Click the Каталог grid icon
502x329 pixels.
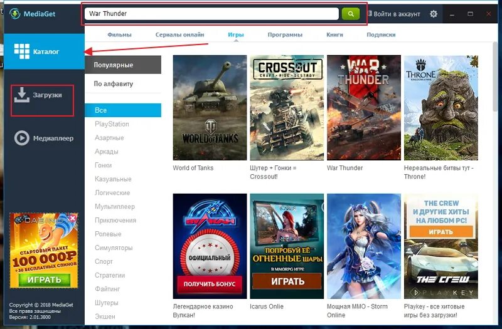(x=22, y=51)
